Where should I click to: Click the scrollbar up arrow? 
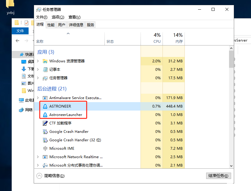[x=231, y=48]
